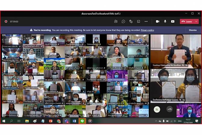Click the share content icon
This screenshot has height=135, width=202.
click(173, 21)
